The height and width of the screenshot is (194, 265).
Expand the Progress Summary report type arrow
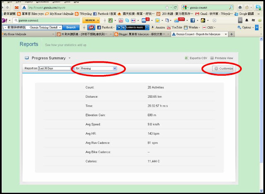pos(70,58)
